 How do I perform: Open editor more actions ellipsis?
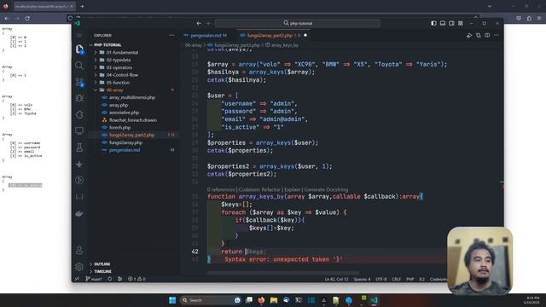[x=497, y=35]
